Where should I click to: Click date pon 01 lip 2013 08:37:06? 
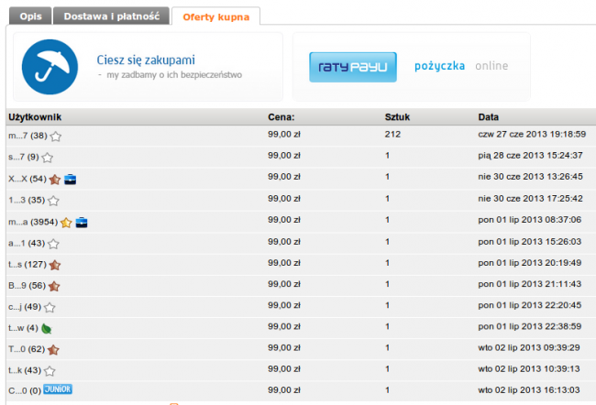(x=529, y=220)
